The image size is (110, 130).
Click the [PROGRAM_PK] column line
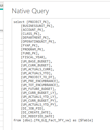pos(33,50)
